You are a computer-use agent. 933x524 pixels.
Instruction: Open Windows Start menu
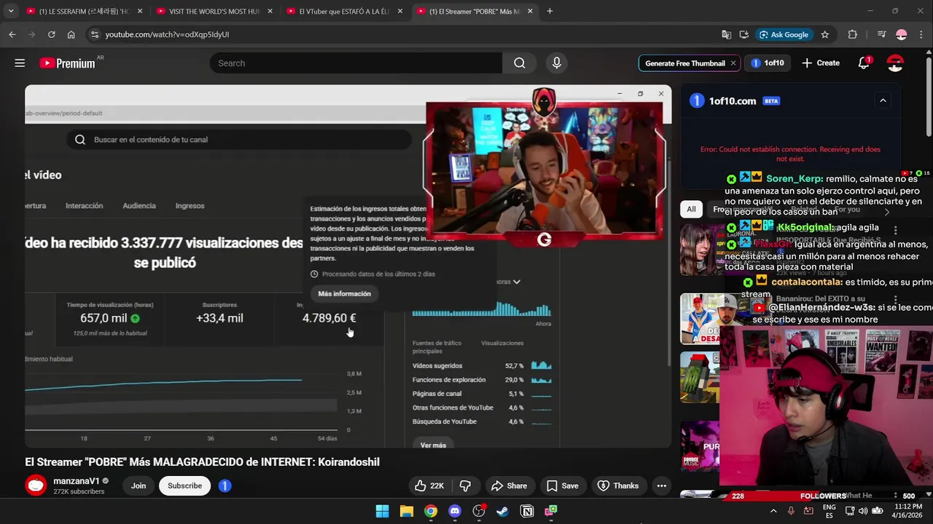[x=382, y=511]
